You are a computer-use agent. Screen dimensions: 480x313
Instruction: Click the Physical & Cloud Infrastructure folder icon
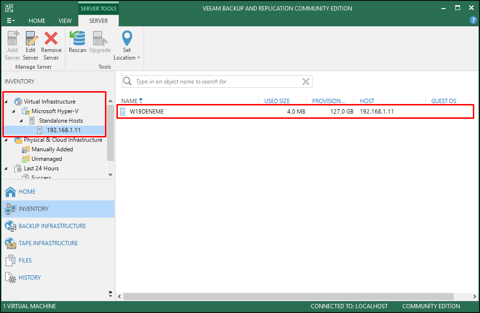click(18, 140)
